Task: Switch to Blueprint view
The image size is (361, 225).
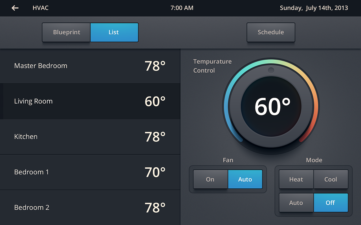Action: click(67, 32)
